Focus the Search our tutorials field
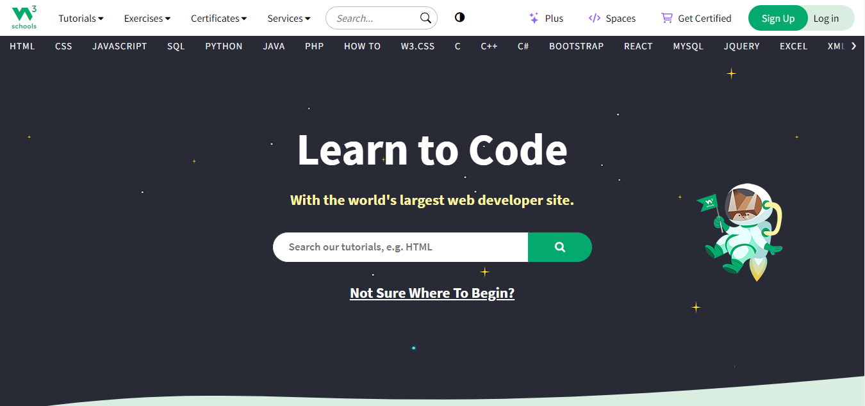865x406 pixels. coord(400,247)
